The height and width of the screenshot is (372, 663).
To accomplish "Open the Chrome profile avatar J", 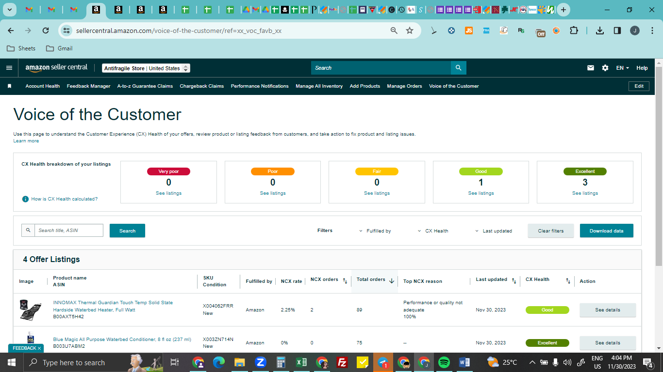I will (x=635, y=31).
